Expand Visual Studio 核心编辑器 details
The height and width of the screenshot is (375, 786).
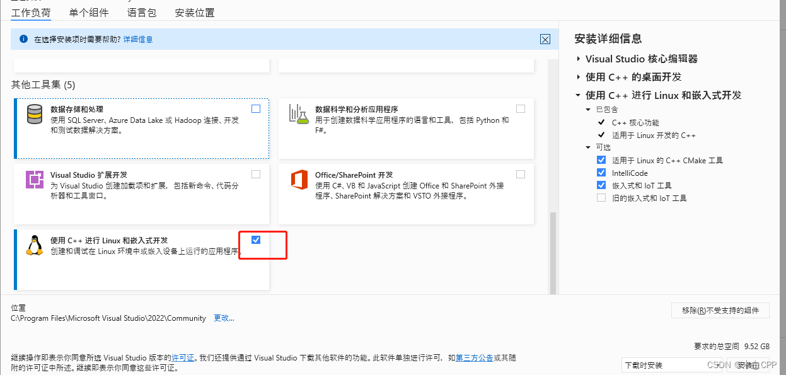point(579,59)
